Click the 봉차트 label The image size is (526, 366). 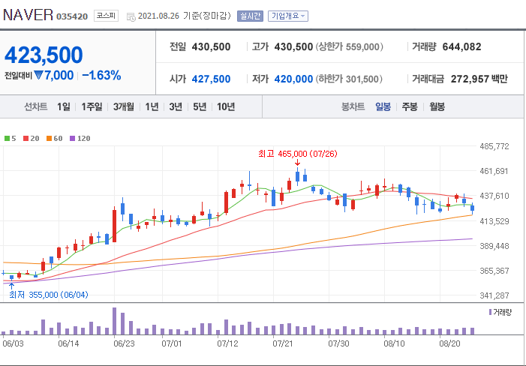pyautogui.click(x=353, y=107)
